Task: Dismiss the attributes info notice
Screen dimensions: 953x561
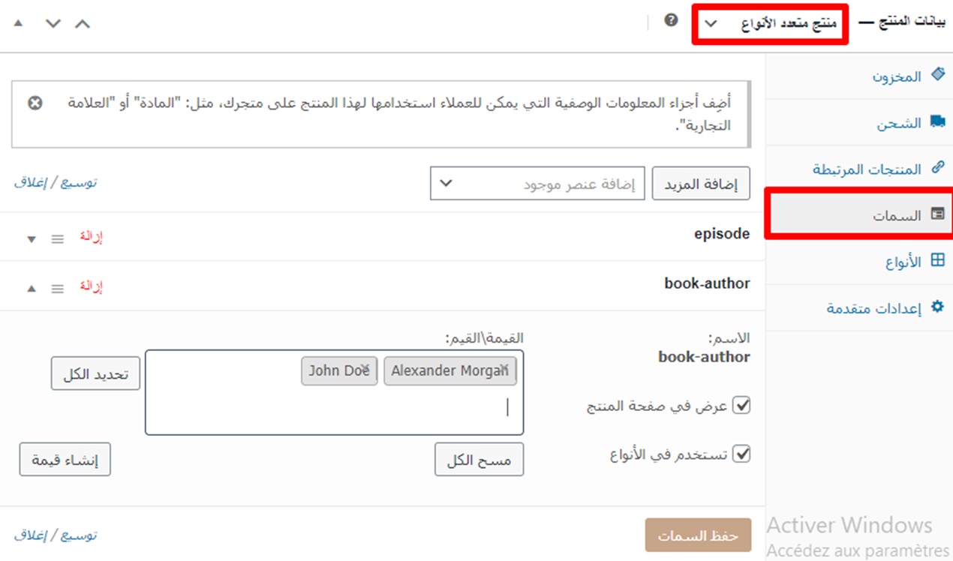Action: 35,103
